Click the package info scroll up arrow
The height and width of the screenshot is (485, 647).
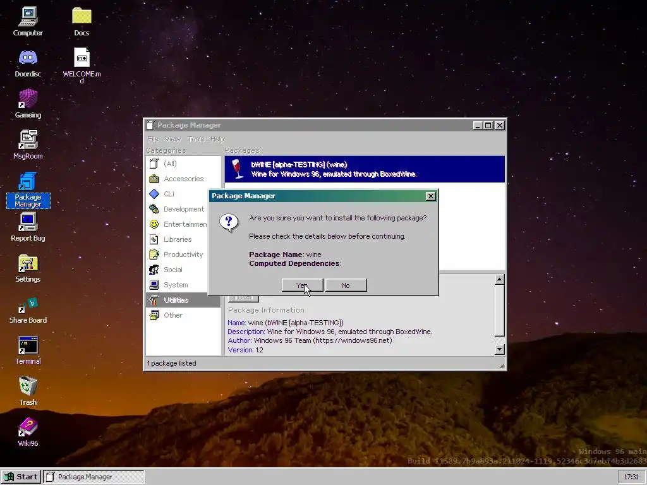point(499,280)
